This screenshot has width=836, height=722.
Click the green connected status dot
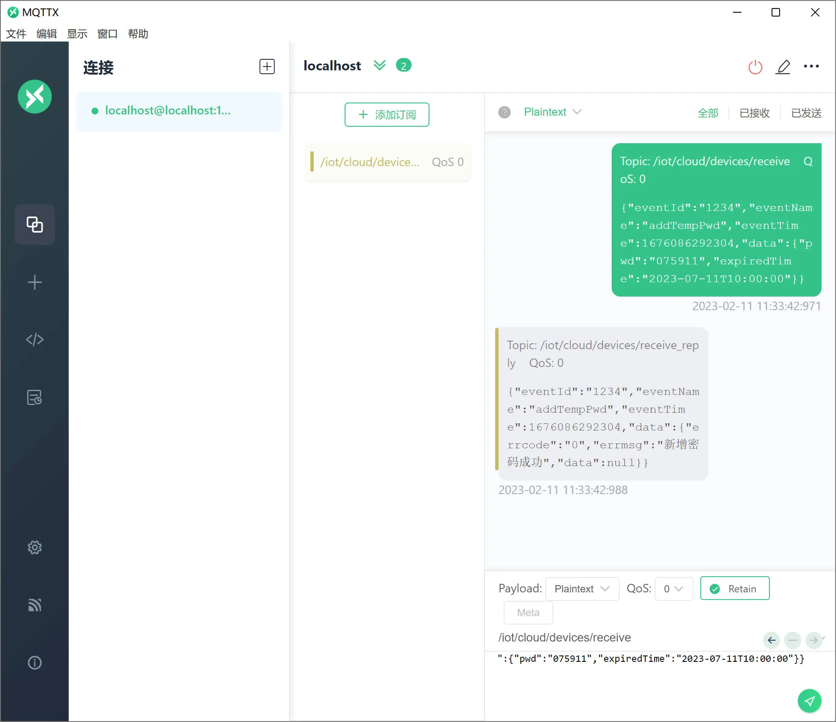(95, 111)
